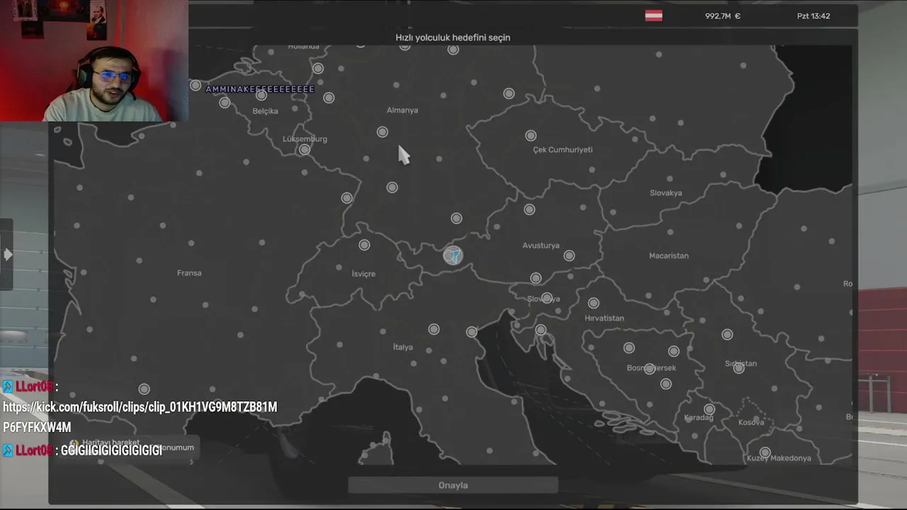
Task: Pick the garage marker just below the Lüksemburg label
Action: [x=305, y=149]
